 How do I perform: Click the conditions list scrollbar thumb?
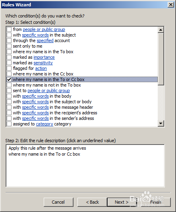point(161,59)
